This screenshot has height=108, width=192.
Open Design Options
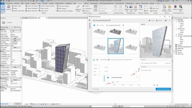95,8
